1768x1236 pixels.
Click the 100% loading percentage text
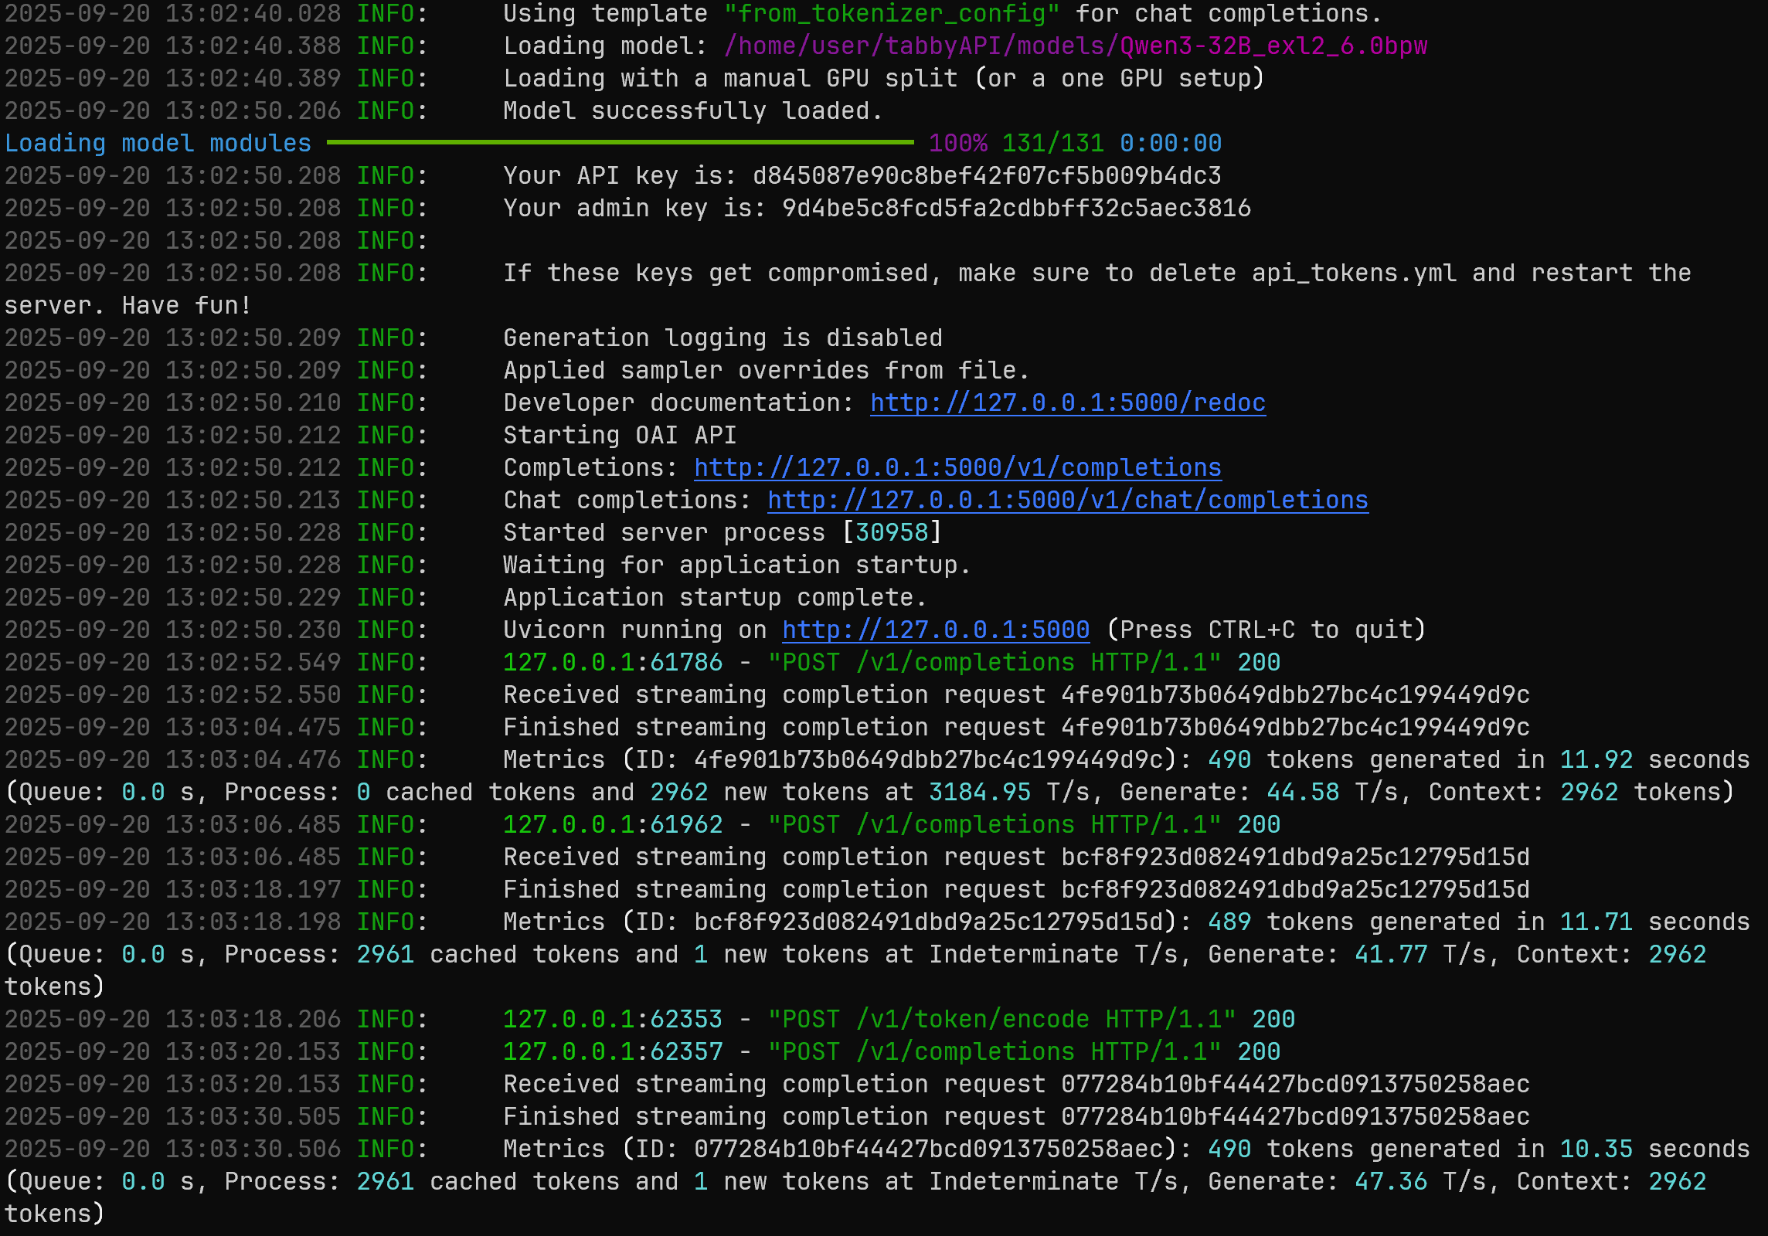[957, 144]
